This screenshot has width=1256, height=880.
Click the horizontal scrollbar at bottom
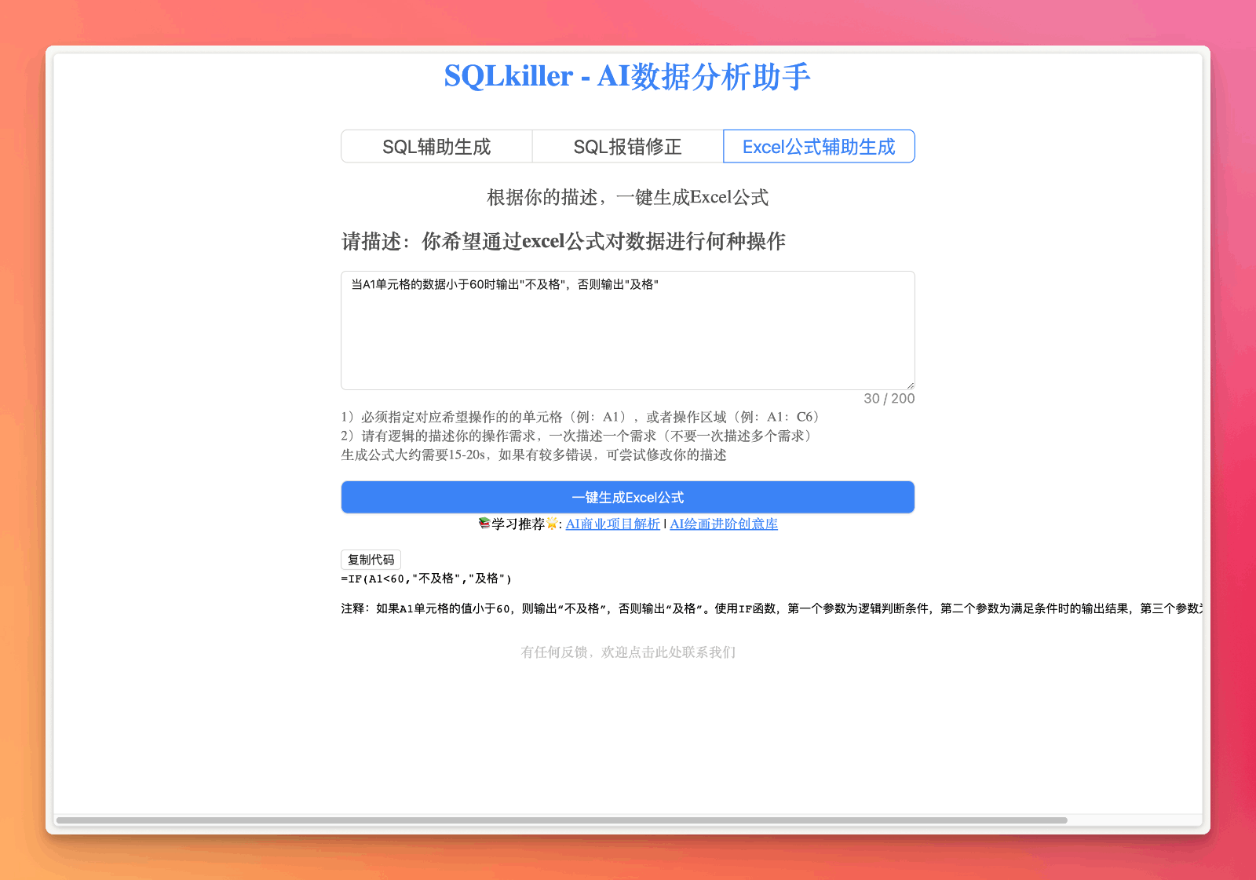561,820
